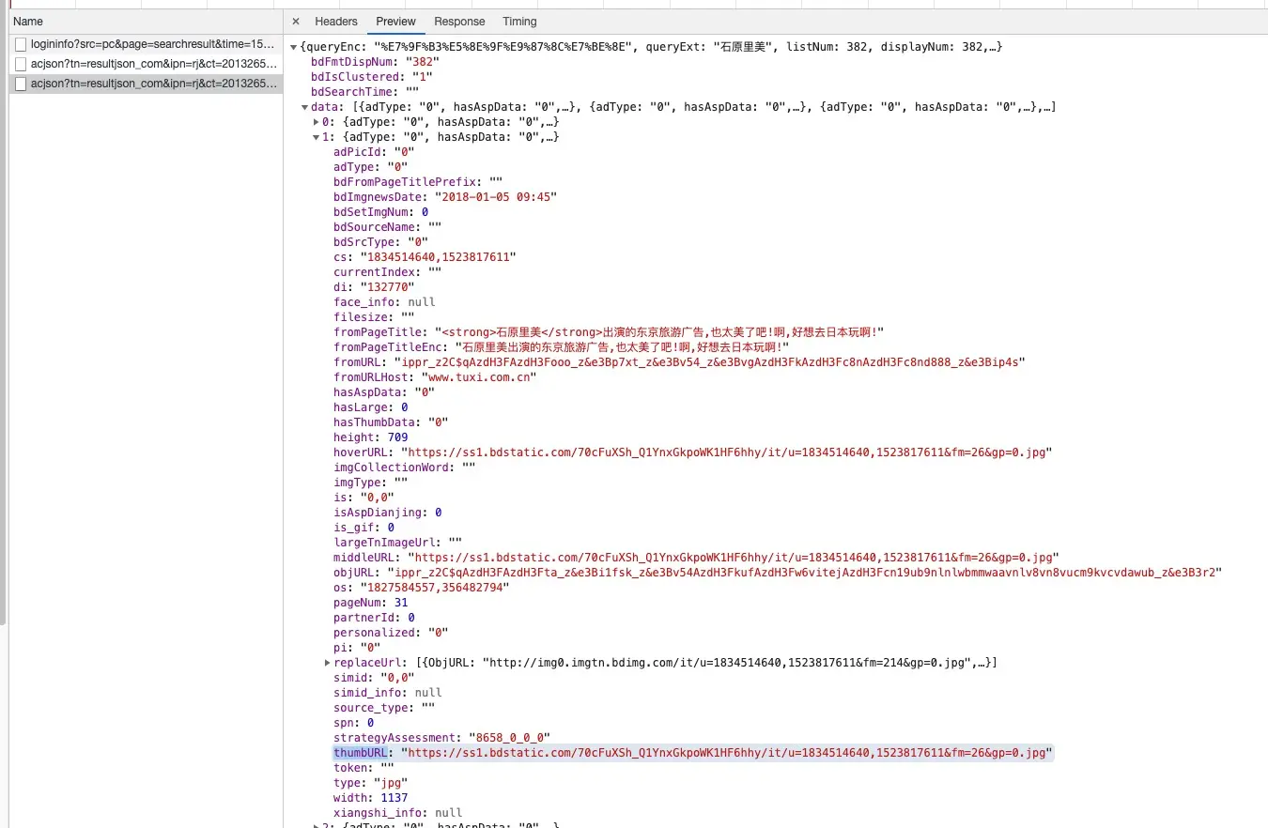Image resolution: width=1268 pixels, height=828 pixels.
Task: Select the cs "1834514640,1523817611" row
Action: coord(425,257)
